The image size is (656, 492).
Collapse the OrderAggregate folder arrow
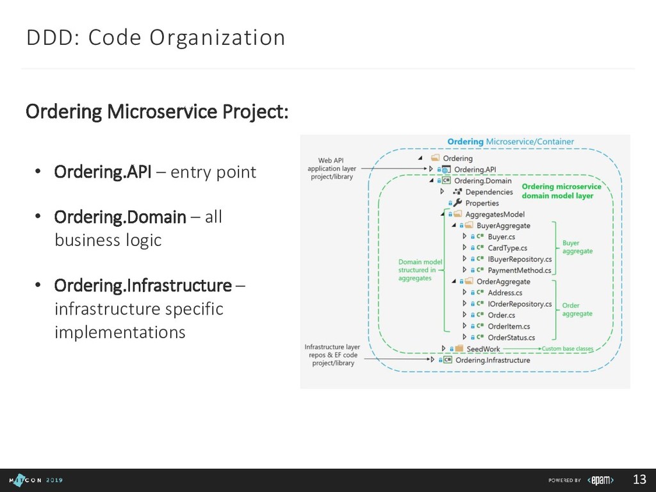(454, 282)
